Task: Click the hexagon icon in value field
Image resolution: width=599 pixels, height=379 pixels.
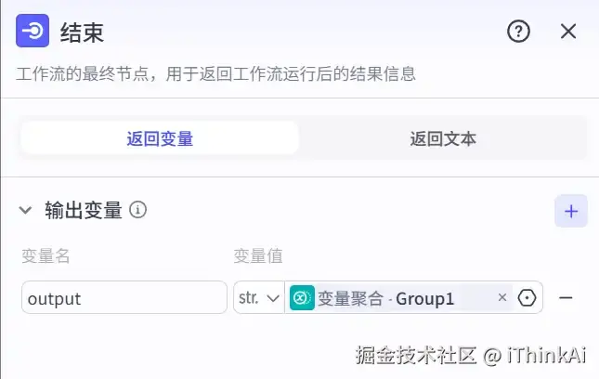Action: click(527, 298)
